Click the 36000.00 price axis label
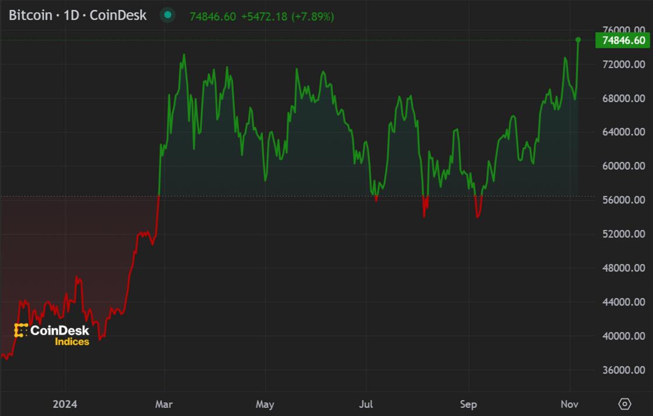Image resolution: width=653 pixels, height=416 pixels. (623, 370)
